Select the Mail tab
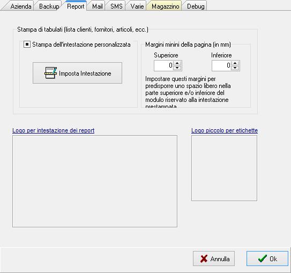The width and height of the screenshot is (291, 273). point(97,6)
